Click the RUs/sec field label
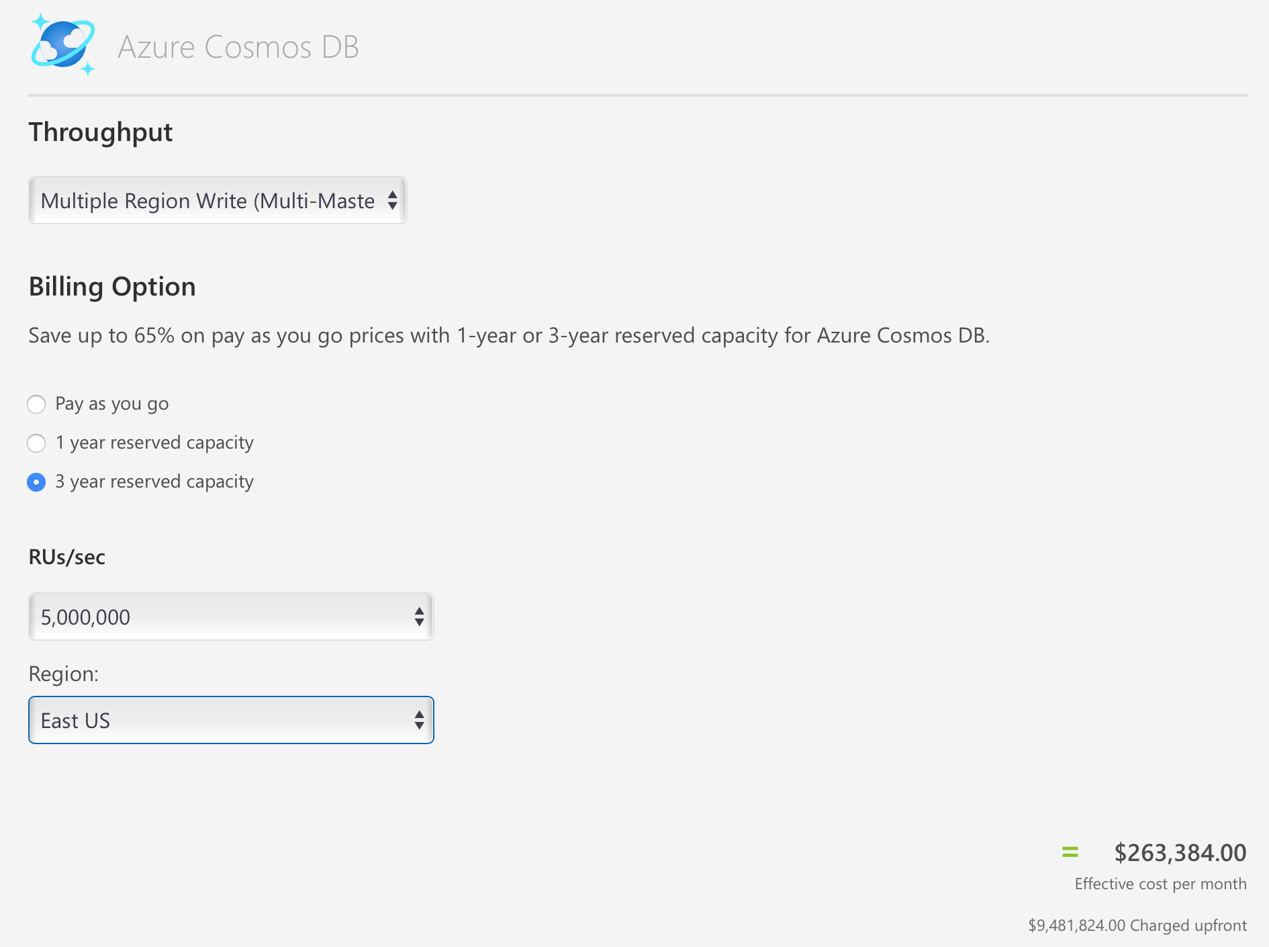Screen dimensions: 1269x947 point(67,557)
